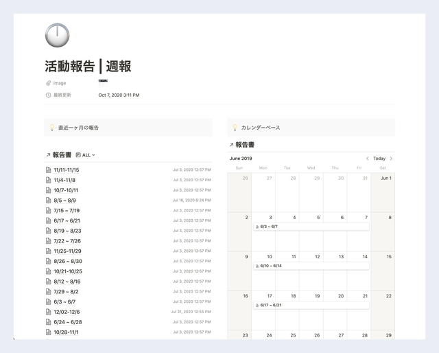The height and width of the screenshot is (353, 439).
Task: Click the 直近一ヶ月の報告 callout text
Action: click(78, 128)
